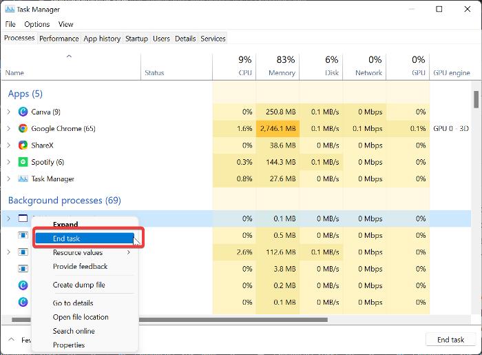Open the Startup tab
This screenshot has height=355, width=482.
pyautogui.click(x=136, y=39)
